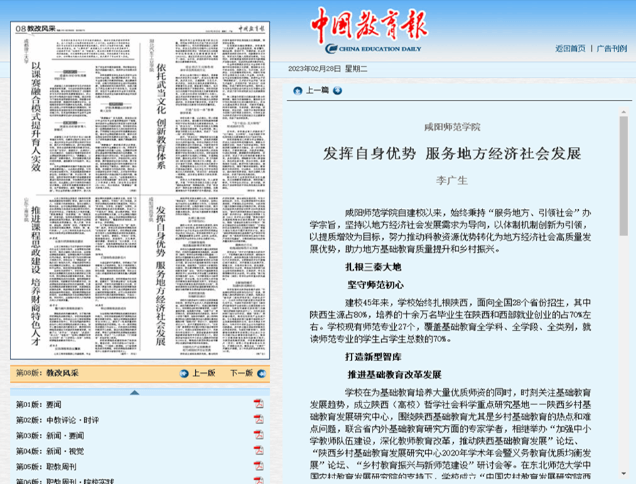Click scroll-down arrow of article scrollbar
The width and height of the screenshot is (636, 484).
pyautogui.click(x=623, y=473)
